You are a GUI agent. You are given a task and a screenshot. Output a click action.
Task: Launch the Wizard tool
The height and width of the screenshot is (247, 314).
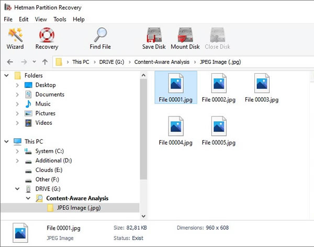[15, 38]
